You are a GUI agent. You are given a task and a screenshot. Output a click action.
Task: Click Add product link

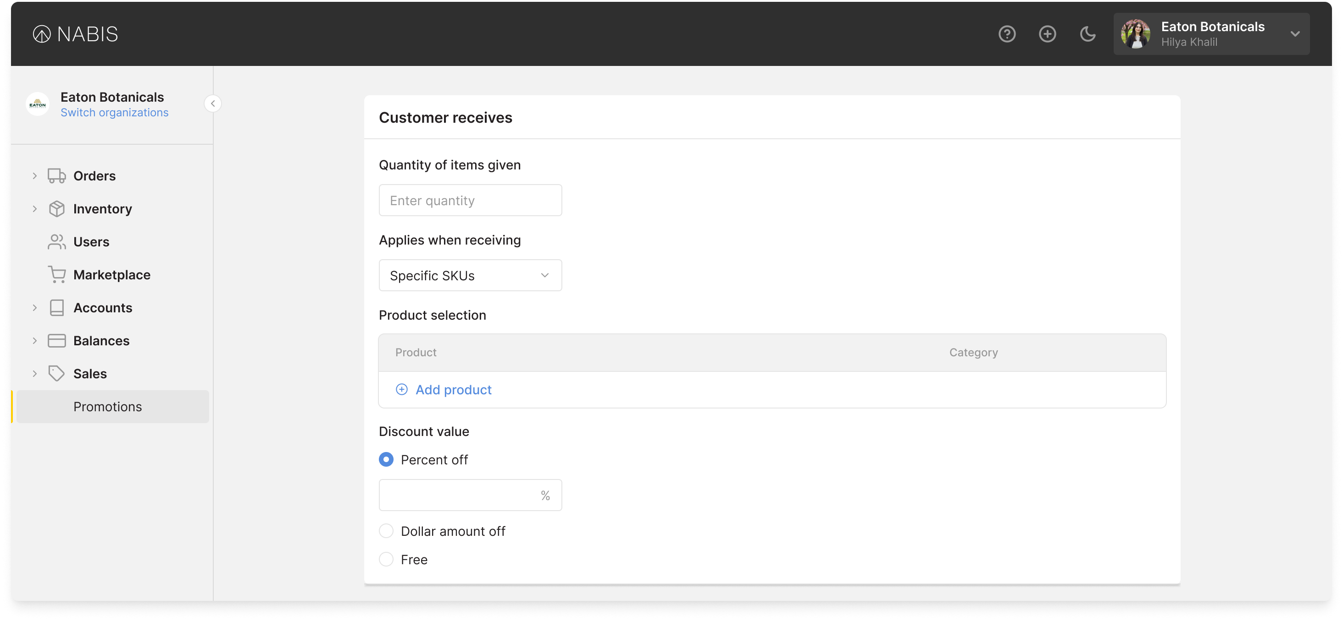tap(453, 390)
